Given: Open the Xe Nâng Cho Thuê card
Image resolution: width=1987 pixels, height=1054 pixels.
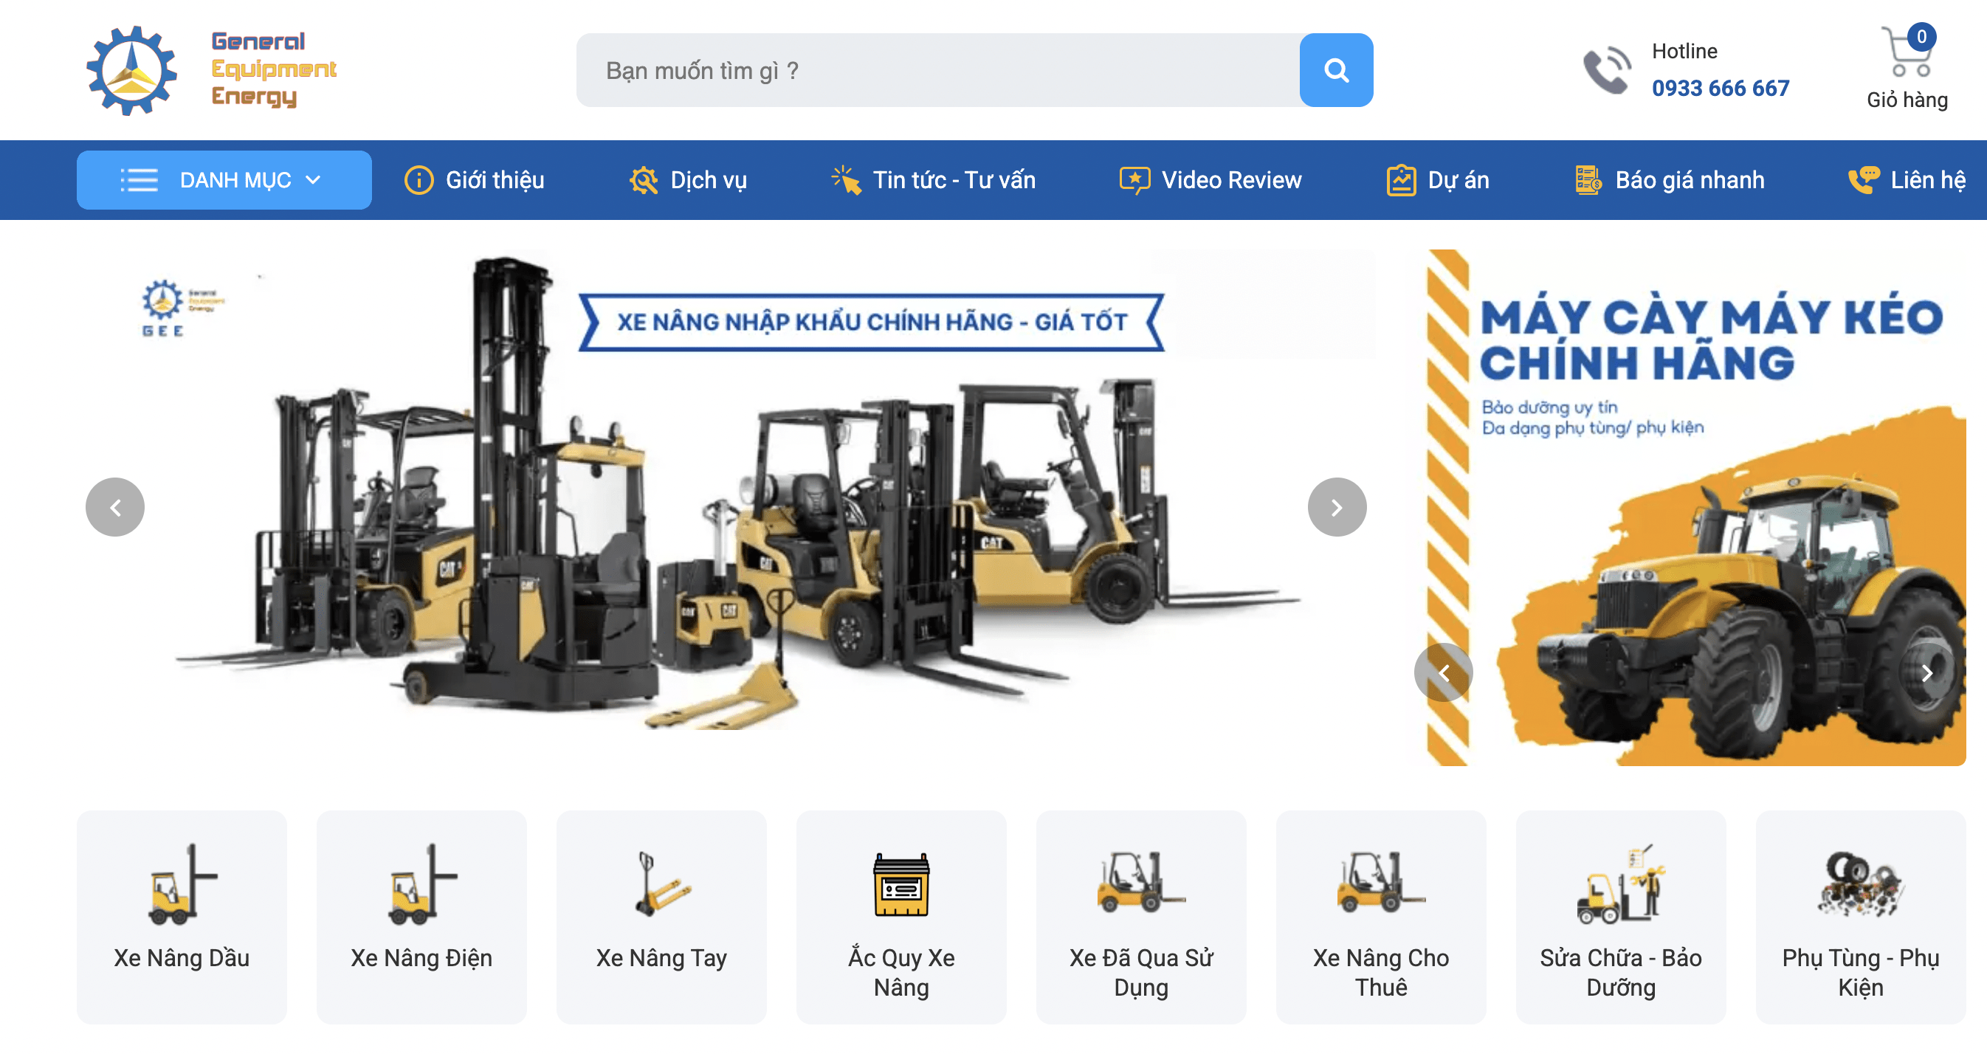Looking at the screenshot, I should [x=1381, y=917].
